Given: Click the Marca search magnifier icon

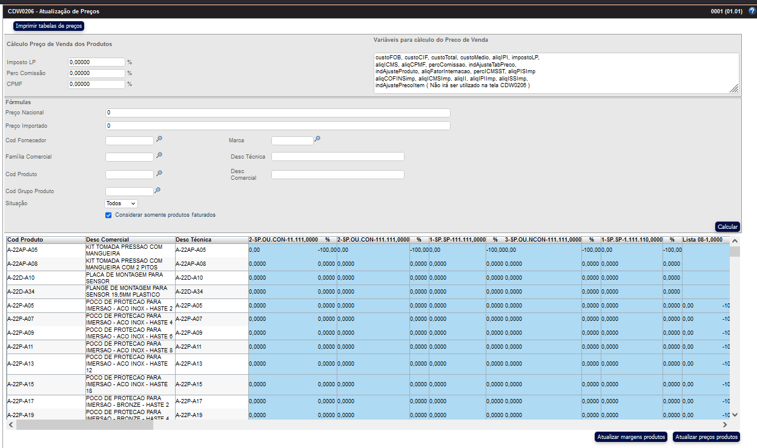Looking at the screenshot, I should click(317, 139).
